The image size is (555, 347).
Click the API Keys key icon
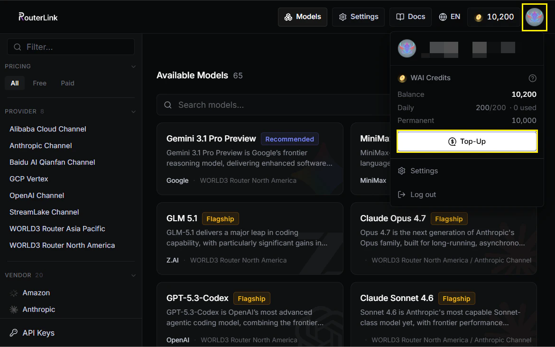pos(13,333)
